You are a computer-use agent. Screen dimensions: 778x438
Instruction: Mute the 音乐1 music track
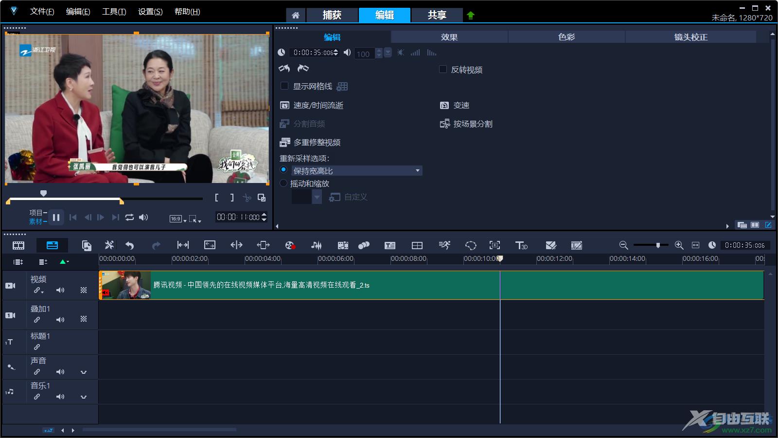(60, 397)
